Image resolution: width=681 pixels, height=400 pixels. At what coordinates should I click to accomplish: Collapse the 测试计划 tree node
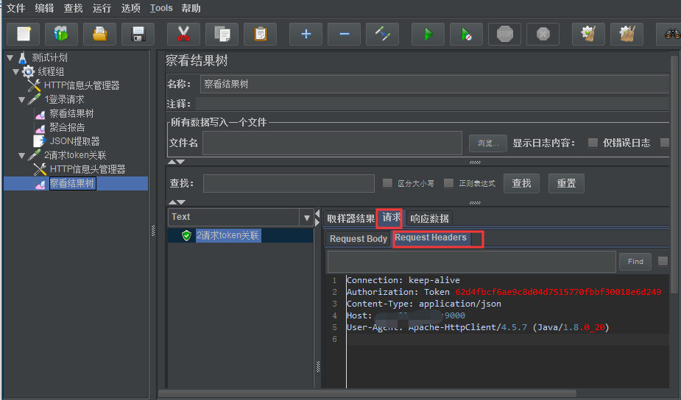pyautogui.click(x=10, y=57)
